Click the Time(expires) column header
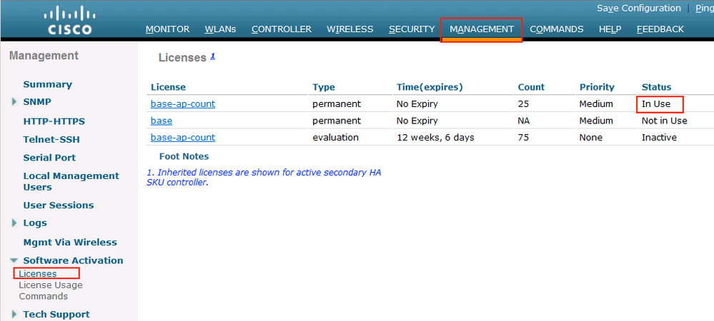 point(430,87)
